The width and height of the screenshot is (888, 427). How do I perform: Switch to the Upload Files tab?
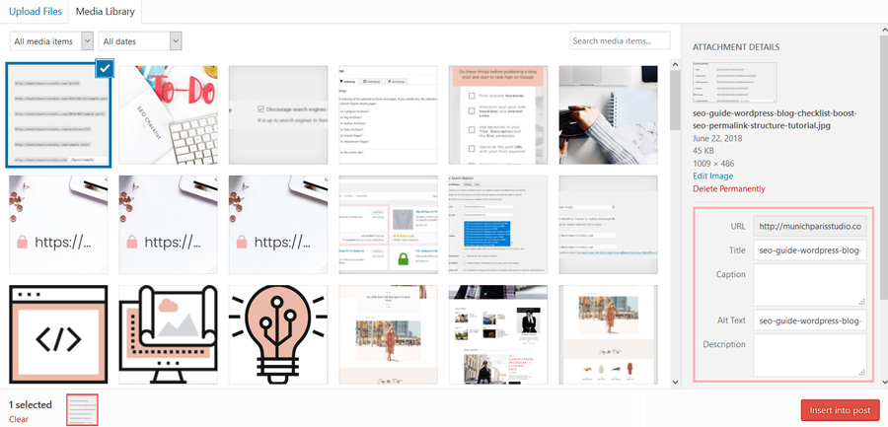[x=36, y=11]
